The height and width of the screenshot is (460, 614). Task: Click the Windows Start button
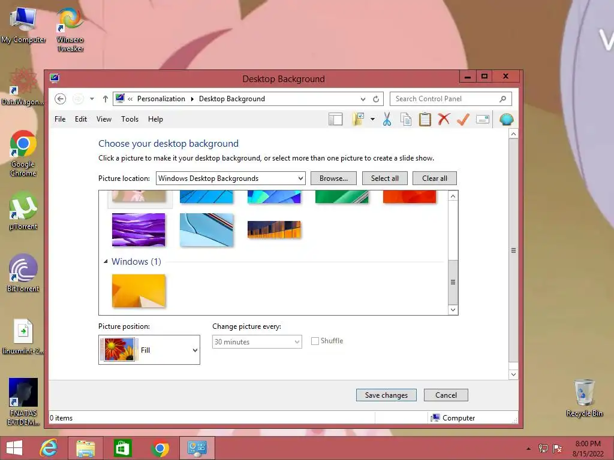coord(14,448)
